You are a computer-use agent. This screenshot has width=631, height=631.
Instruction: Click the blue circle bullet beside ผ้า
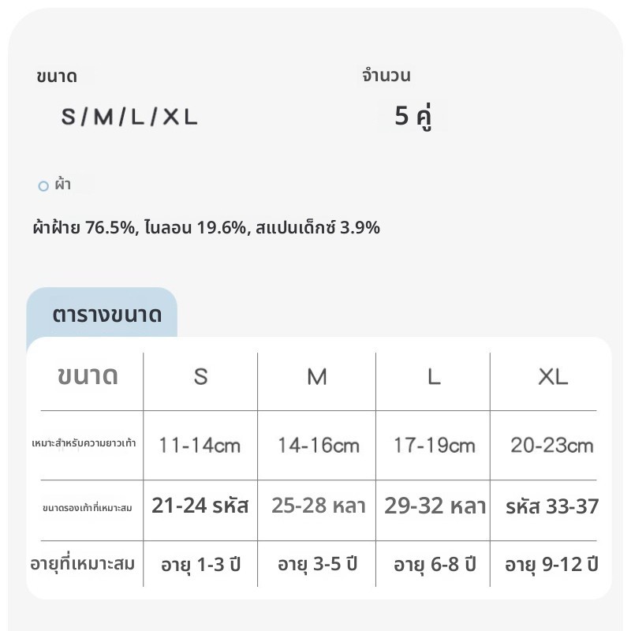click(43, 186)
